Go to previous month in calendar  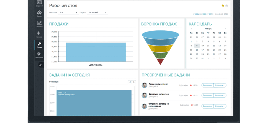tap(191, 29)
